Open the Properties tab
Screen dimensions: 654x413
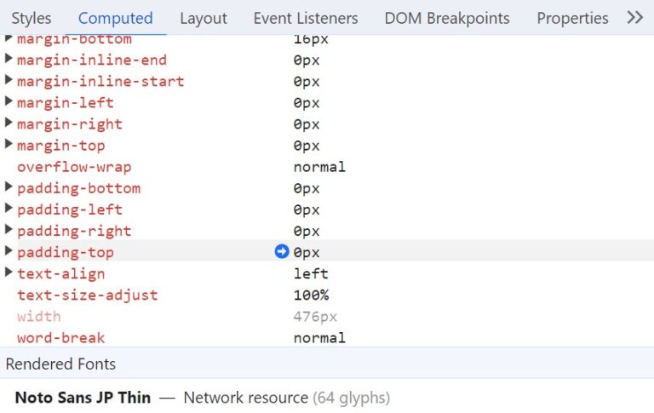click(x=572, y=18)
